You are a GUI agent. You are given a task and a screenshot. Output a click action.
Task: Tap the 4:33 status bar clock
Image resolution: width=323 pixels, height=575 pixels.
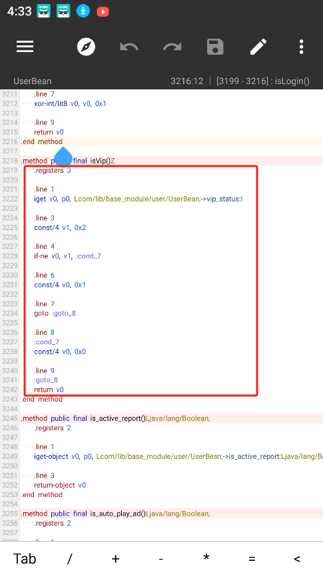(x=19, y=11)
